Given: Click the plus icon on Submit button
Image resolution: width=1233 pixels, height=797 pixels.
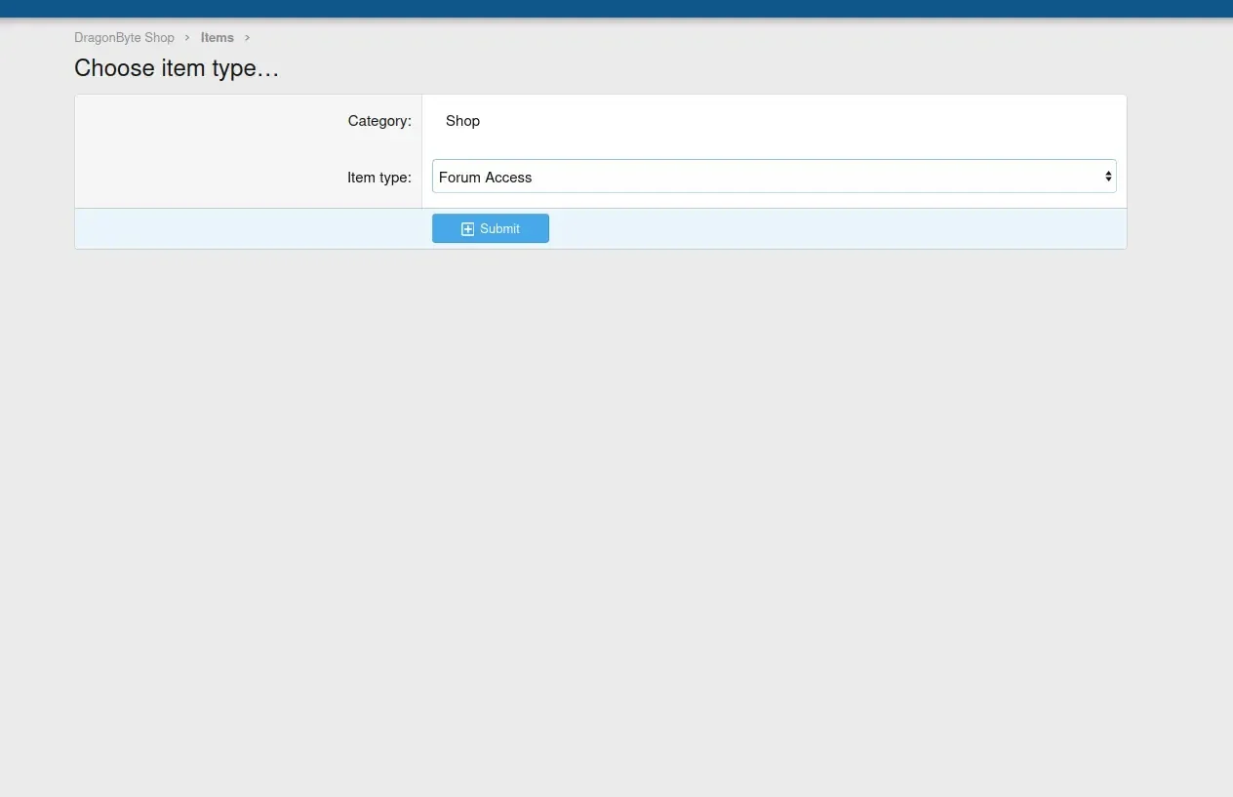Looking at the screenshot, I should point(467,229).
